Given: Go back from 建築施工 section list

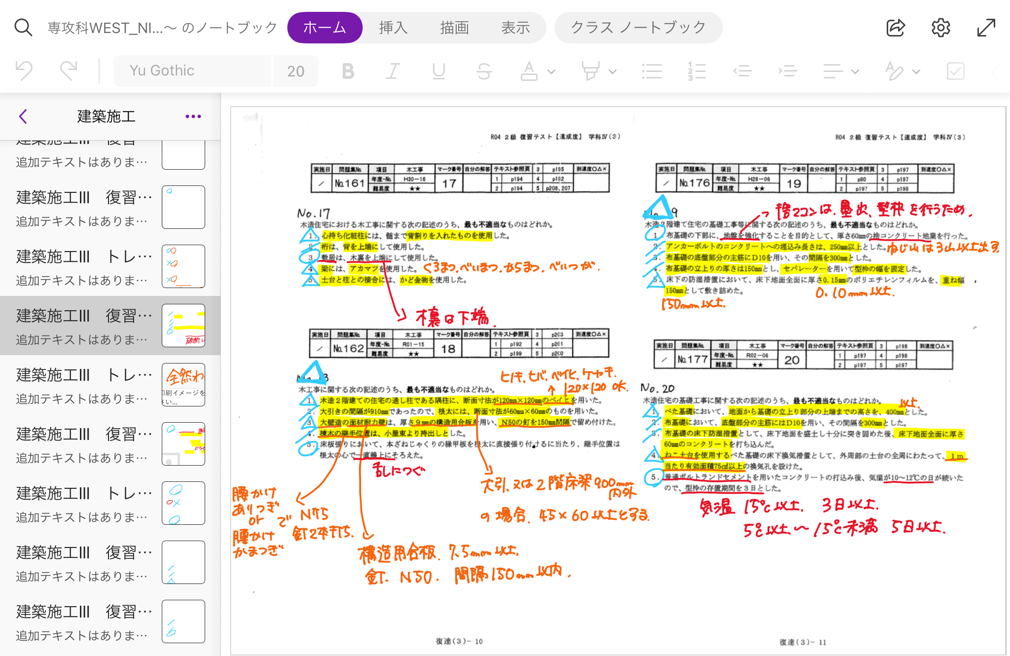Looking at the screenshot, I should point(23,116).
